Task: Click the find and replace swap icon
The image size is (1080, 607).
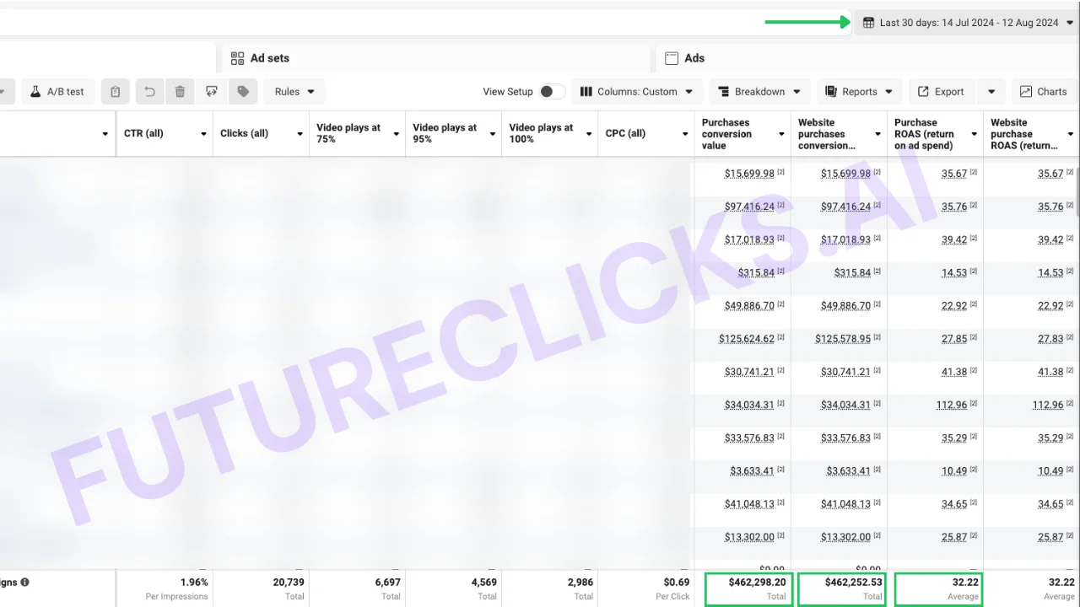Action: [x=211, y=91]
